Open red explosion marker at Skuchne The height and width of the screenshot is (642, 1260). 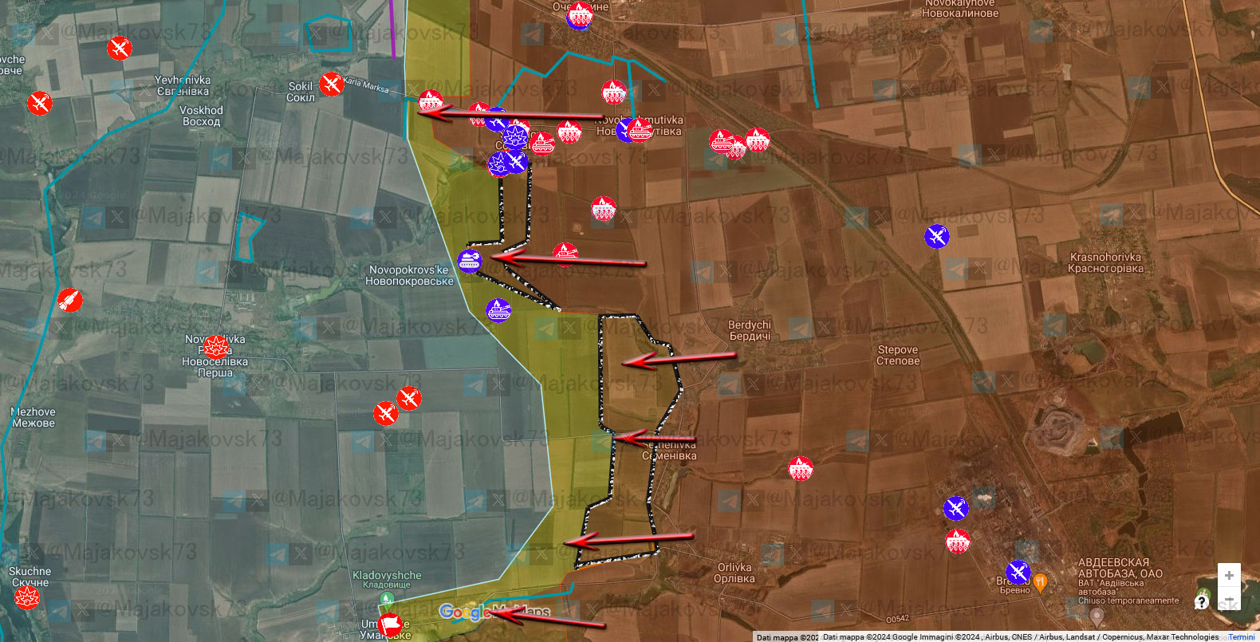26,597
